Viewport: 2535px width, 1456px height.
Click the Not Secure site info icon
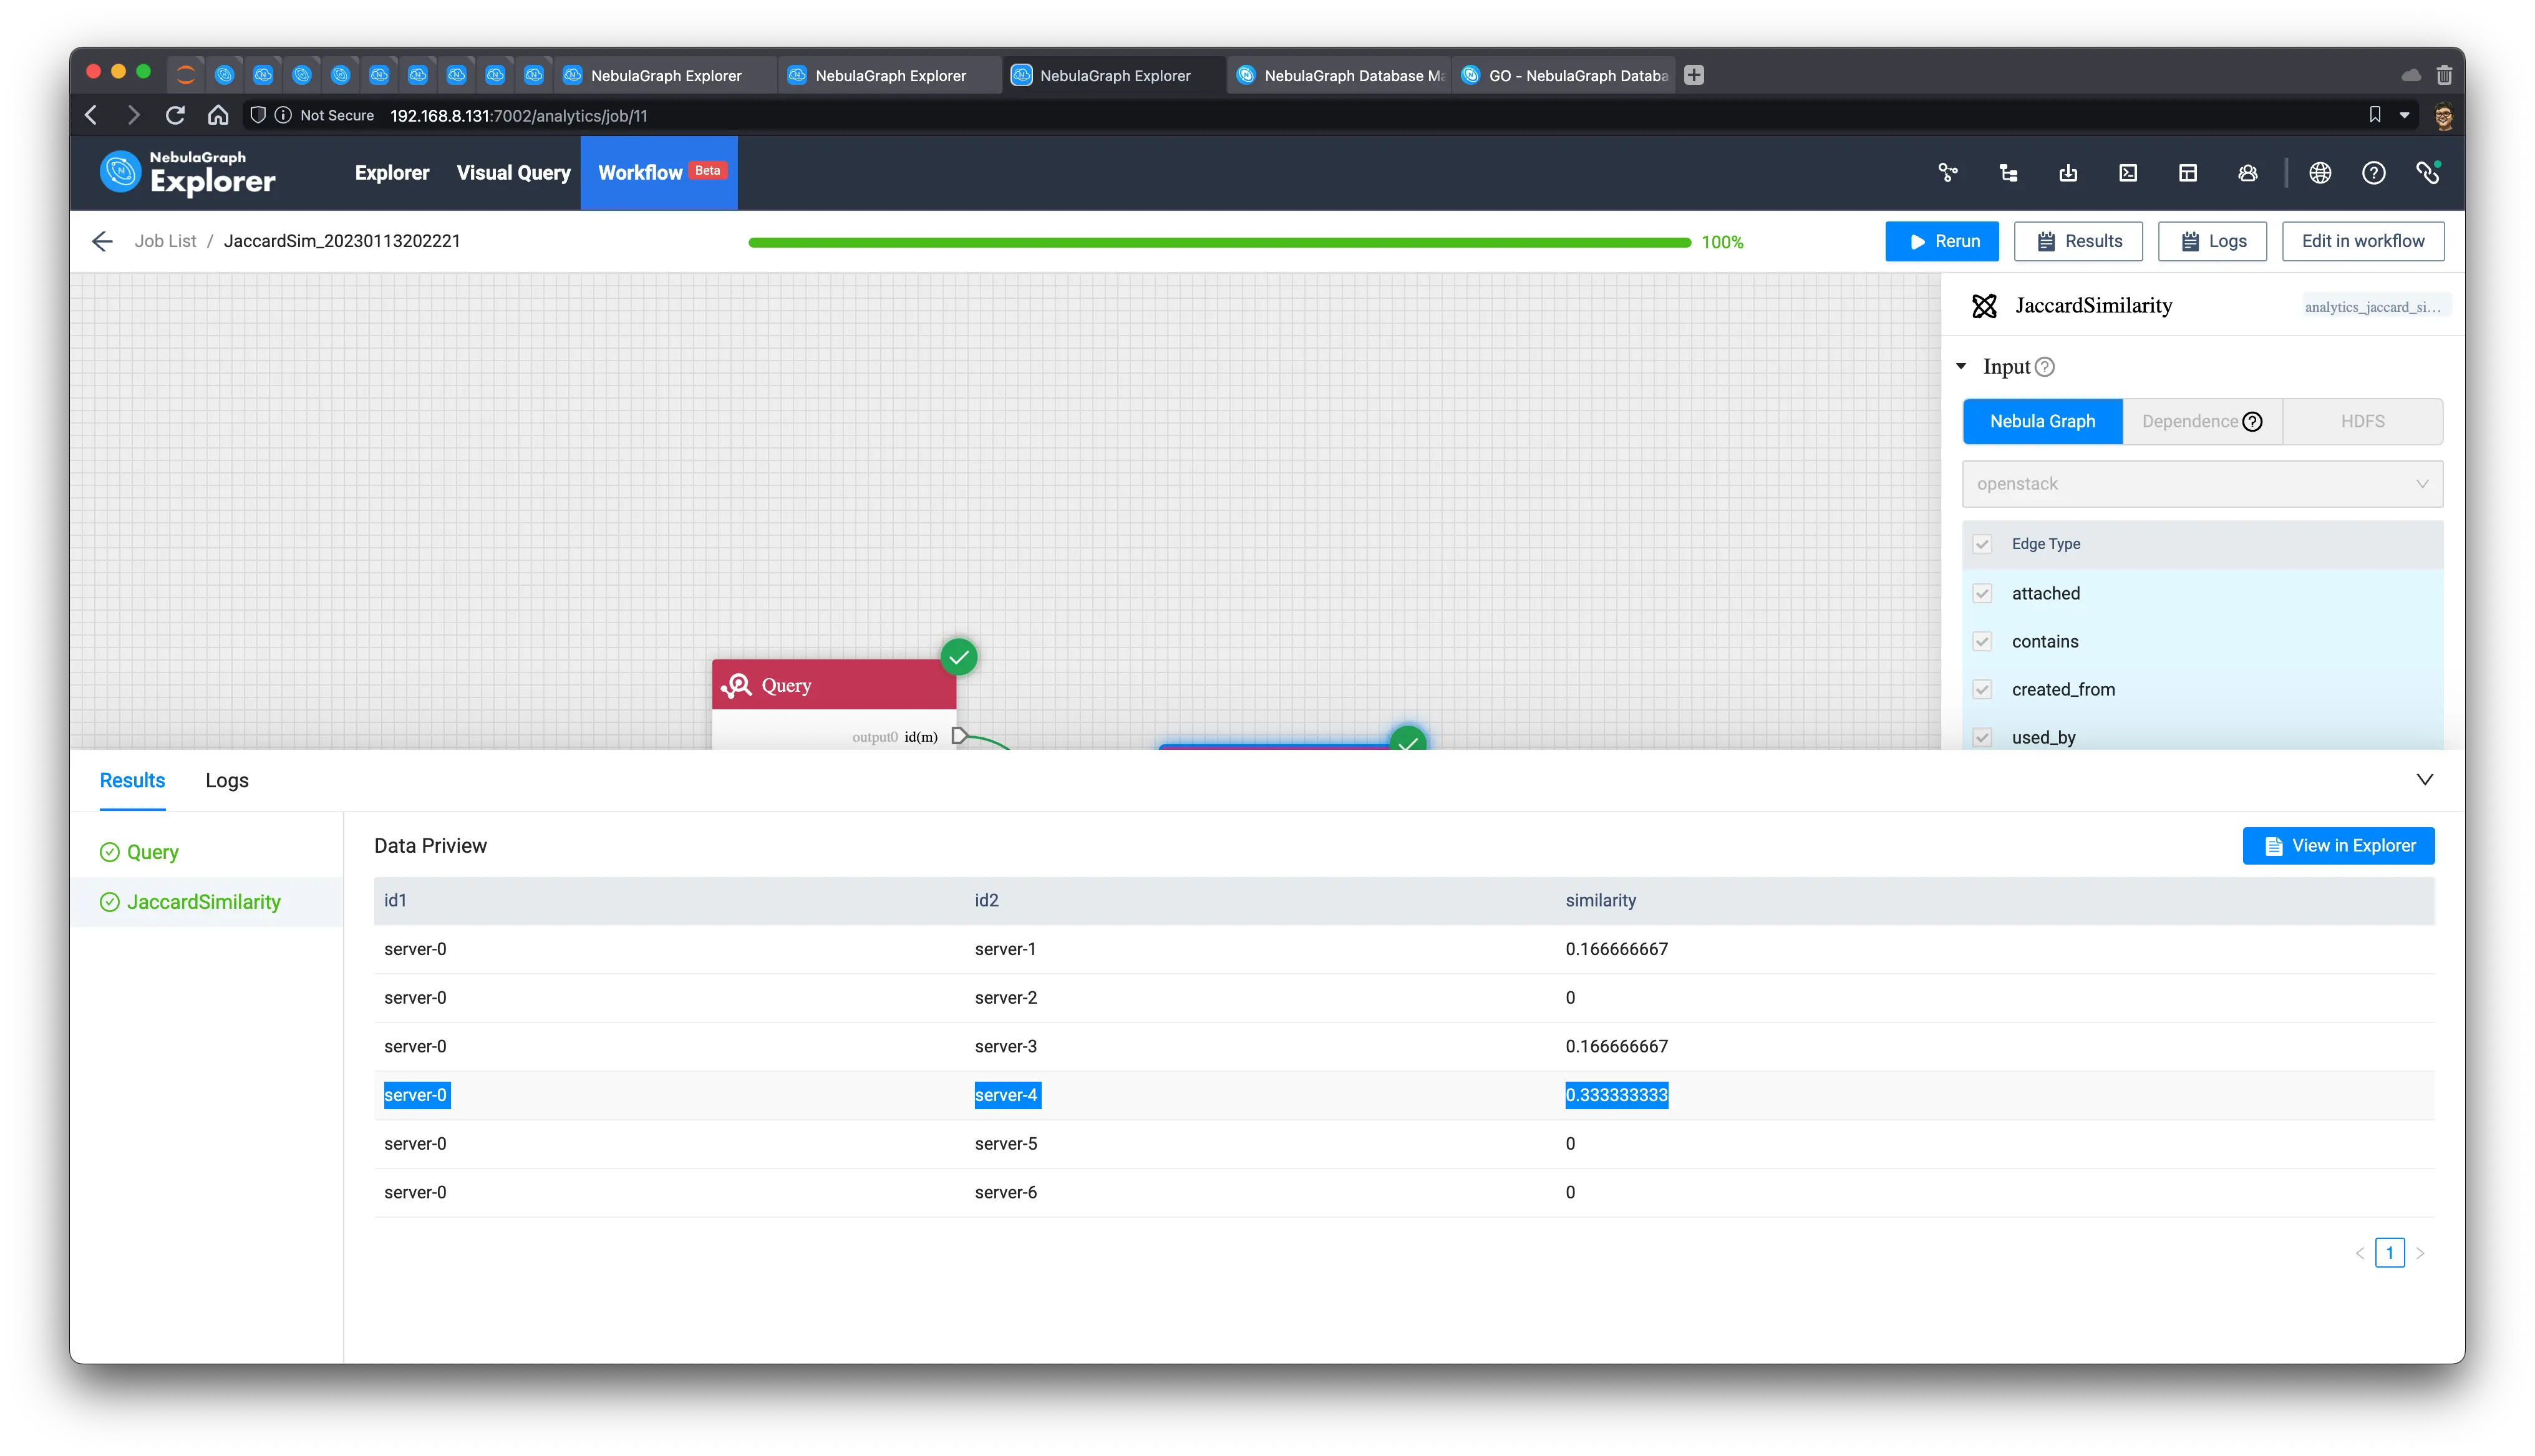pos(284,116)
